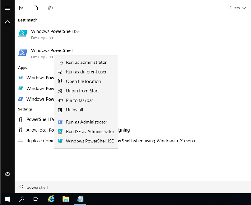
Task: Click the pin icon beside Pin to taskbar
Action: [60, 100]
